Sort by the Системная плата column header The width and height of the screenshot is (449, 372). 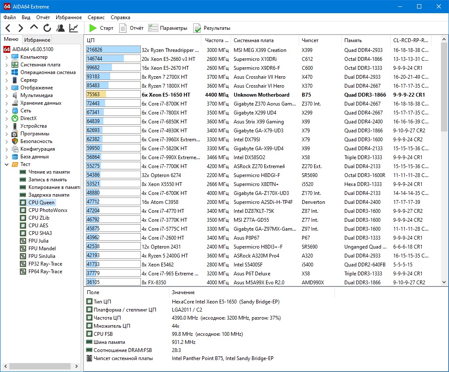tap(264, 40)
